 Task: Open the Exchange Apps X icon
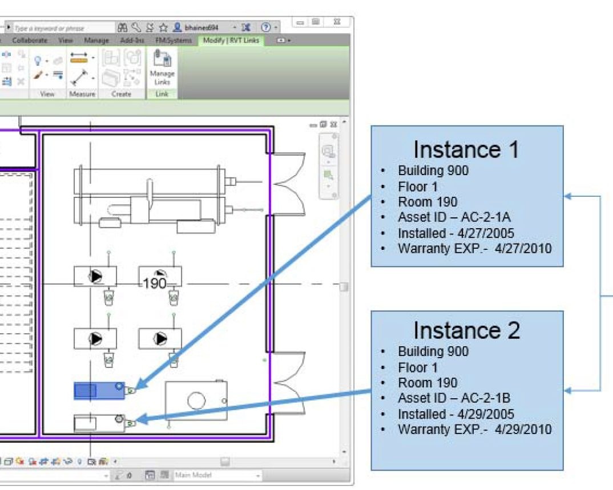coord(246,27)
